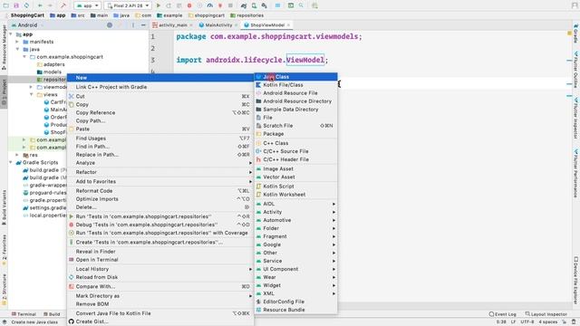Open the Fragment submenu
The height and width of the screenshot is (326, 580).
point(296,236)
